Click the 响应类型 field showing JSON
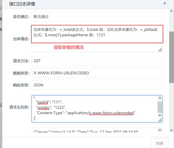This screenshot has width=174, height=148. point(97,85)
